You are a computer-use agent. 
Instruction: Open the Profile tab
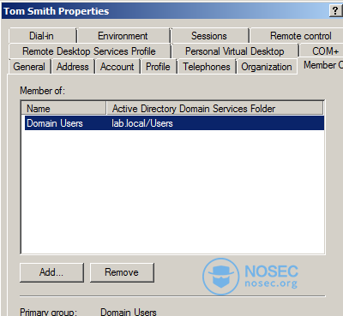click(159, 67)
